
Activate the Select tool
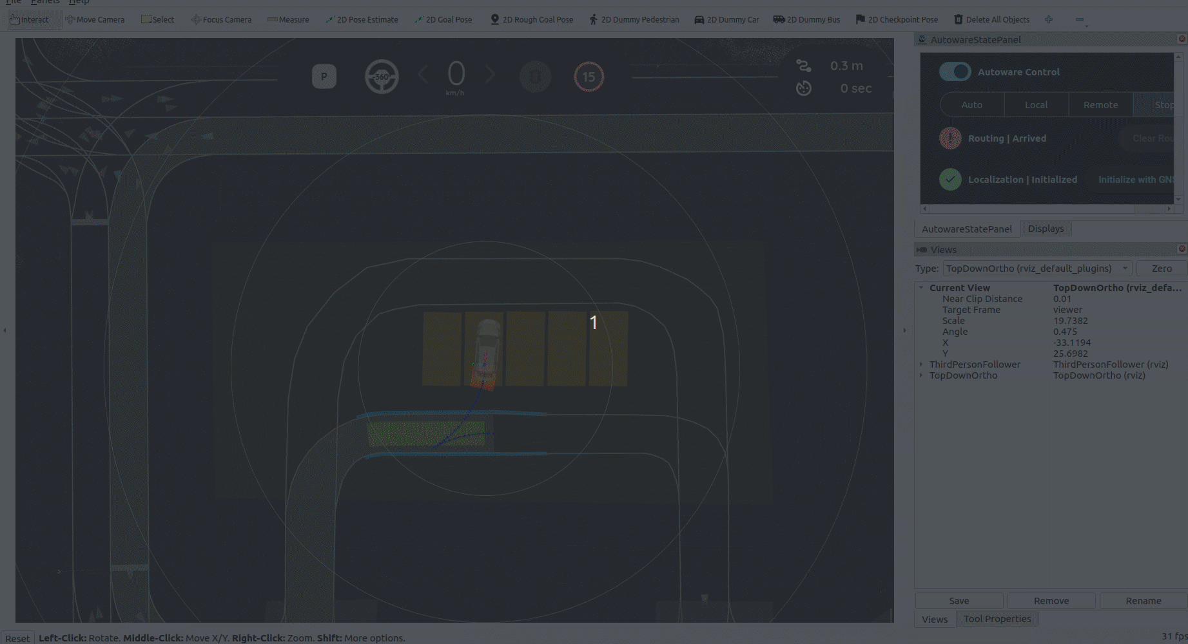[157, 19]
